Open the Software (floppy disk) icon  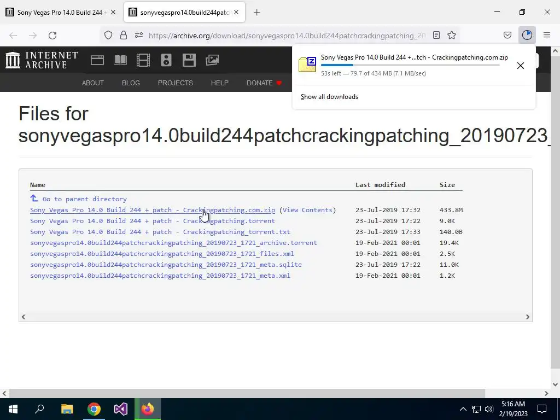pyautogui.click(x=189, y=60)
